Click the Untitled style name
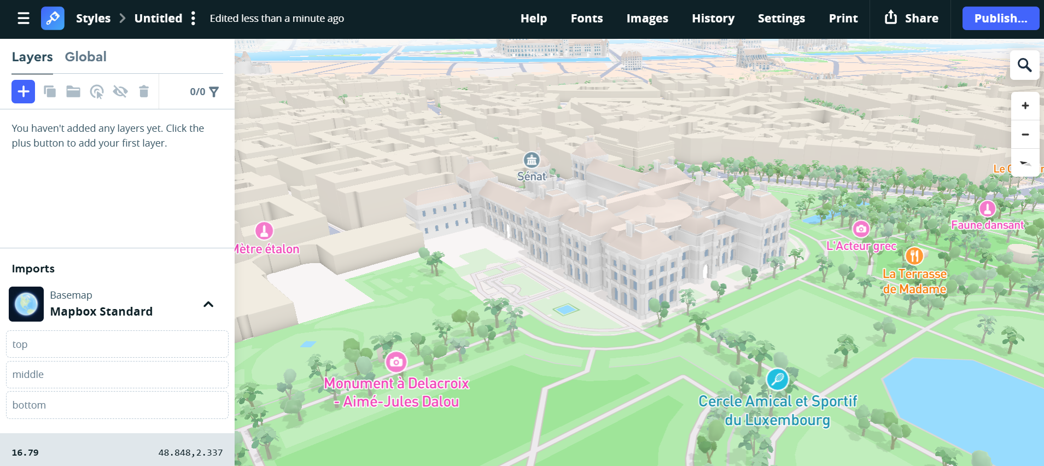This screenshot has width=1044, height=466. tap(158, 19)
